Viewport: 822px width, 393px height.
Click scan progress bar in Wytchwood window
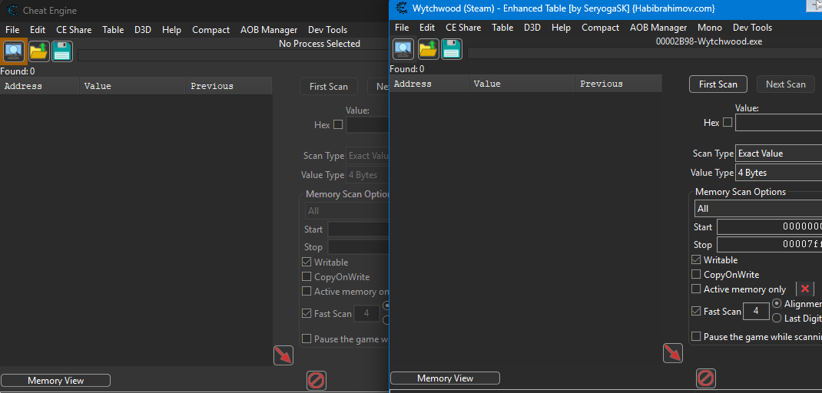tap(645, 52)
